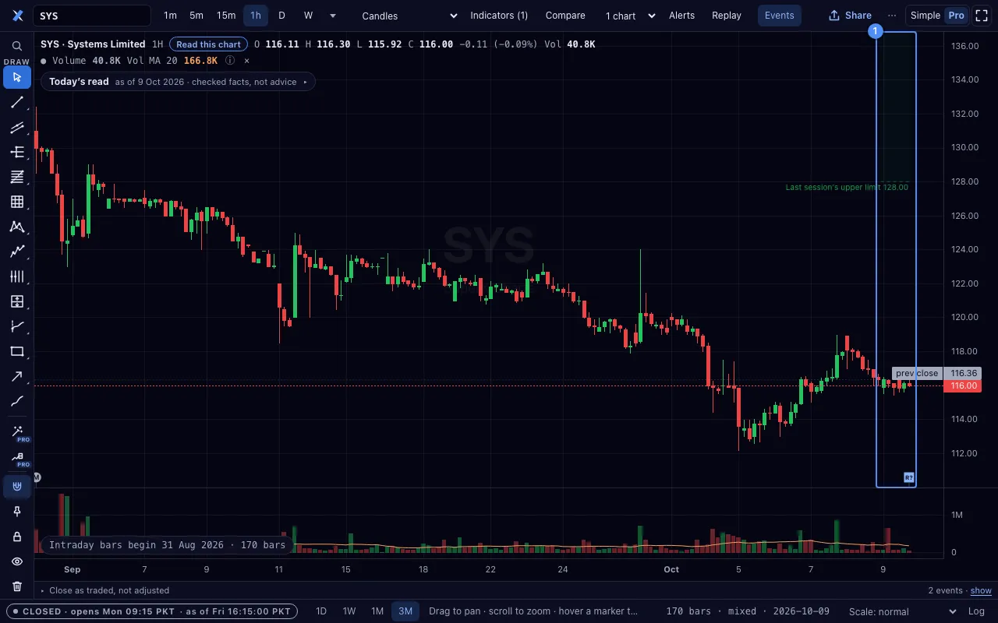Image resolution: width=998 pixels, height=623 pixels.
Task: Enter fullscreen chart mode
Action: tap(982, 16)
